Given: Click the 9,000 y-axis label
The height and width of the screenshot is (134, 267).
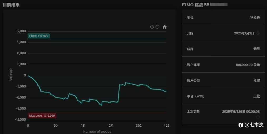Looking at the screenshot, I should coord(22,42).
